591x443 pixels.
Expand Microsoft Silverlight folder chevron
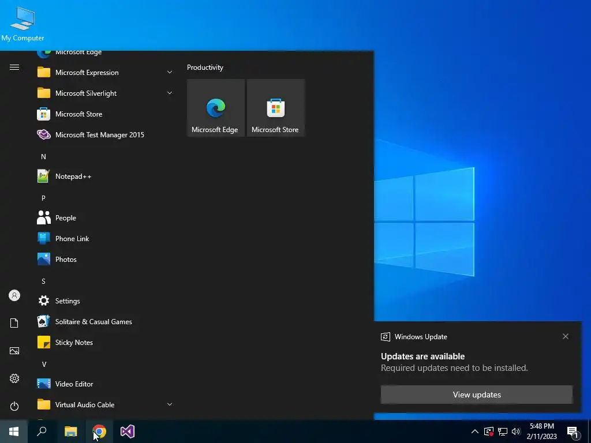click(170, 93)
